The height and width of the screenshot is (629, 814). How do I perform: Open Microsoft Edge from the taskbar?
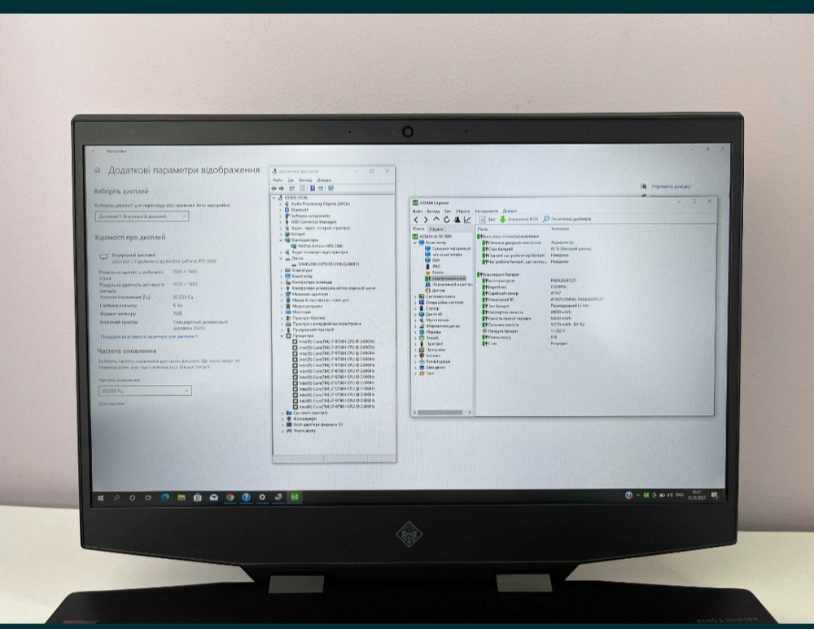[x=165, y=496]
